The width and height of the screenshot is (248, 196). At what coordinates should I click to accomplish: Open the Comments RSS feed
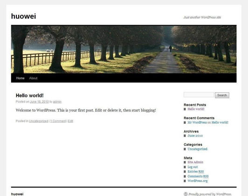tap(198, 176)
